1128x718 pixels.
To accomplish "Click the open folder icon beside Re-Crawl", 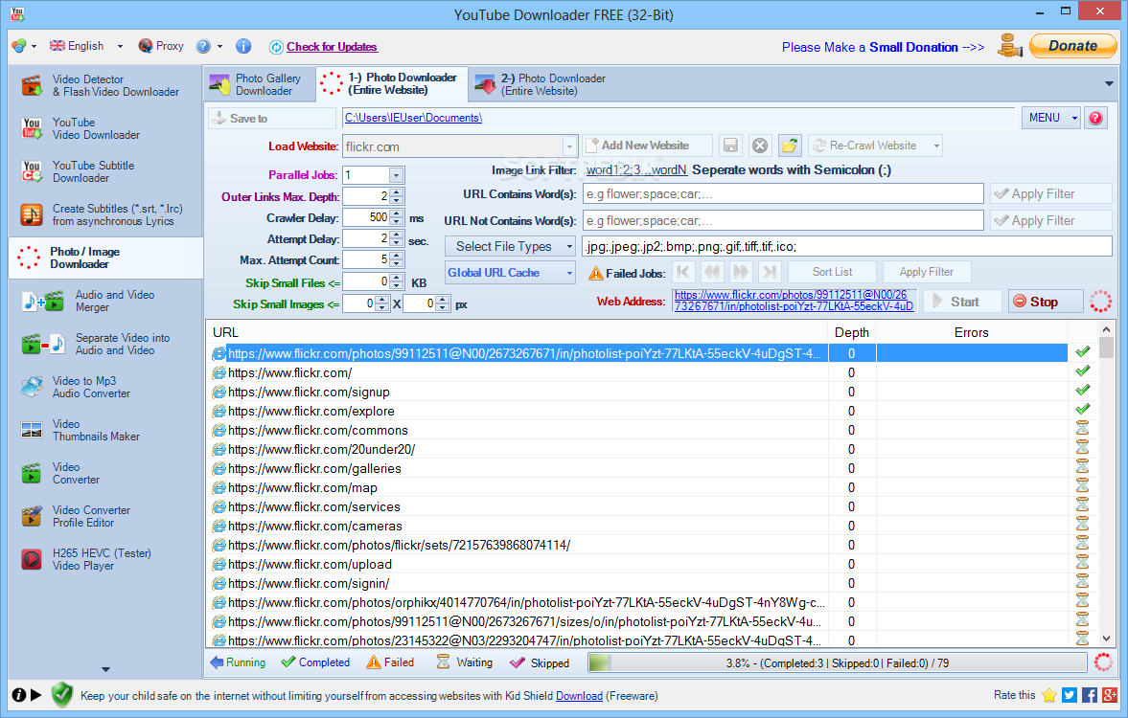I will point(789,146).
